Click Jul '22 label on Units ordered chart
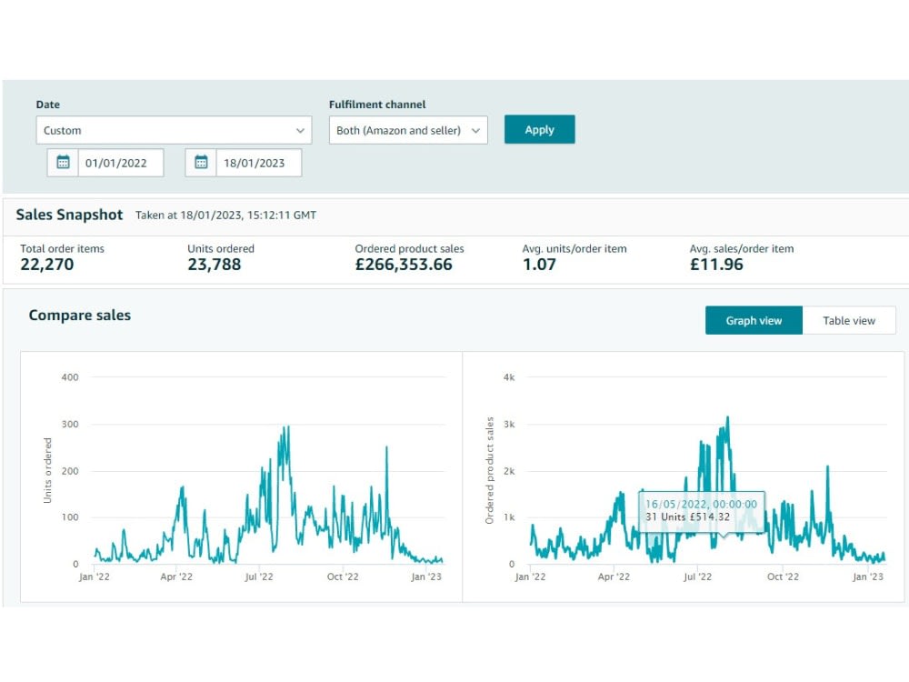 pos(258,577)
